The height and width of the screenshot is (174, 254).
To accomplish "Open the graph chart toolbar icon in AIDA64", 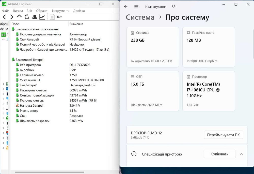I will 42,17.
